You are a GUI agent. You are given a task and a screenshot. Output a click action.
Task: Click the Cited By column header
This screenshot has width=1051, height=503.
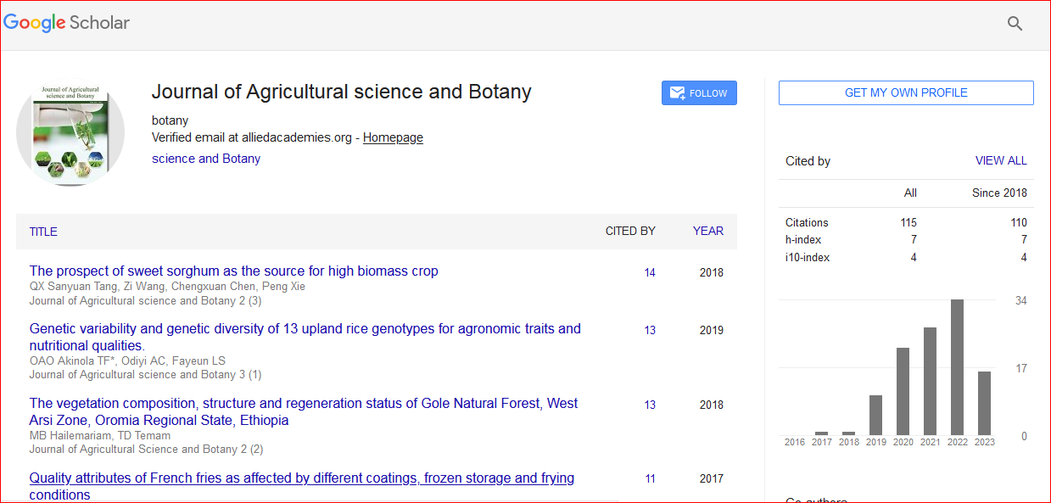629,231
